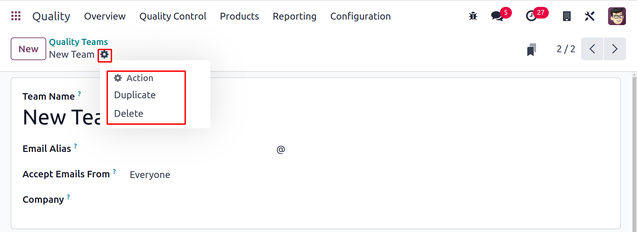This screenshot has height=232, width=637.
Task: Open the Reporting menu
Action: [x=295, y=16]
